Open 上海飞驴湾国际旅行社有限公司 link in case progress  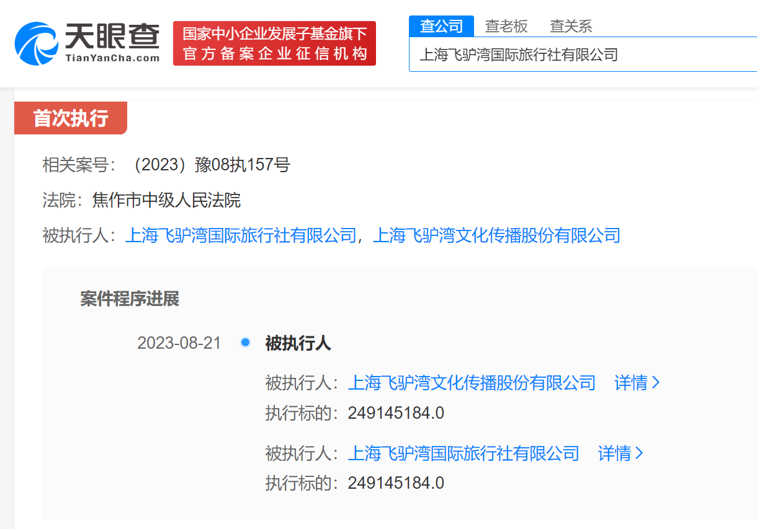pyautogui.click(x=464, y=453)
